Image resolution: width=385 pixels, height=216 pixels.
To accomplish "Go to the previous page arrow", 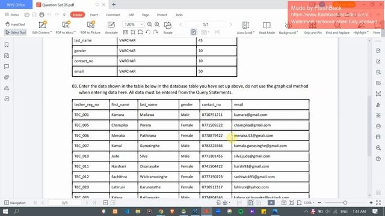I will point(180,24).
